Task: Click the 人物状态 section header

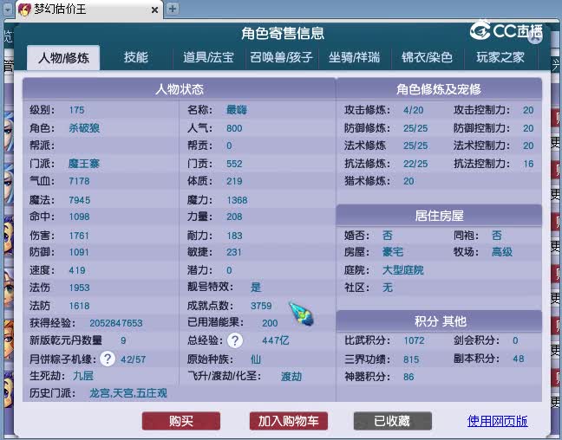Action: pyautogui.click(x=180, y=89)
